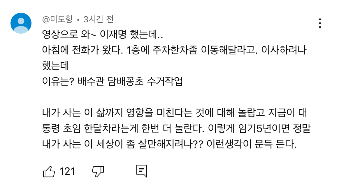Screen dimensions: 341x196
Task: Click the line starting 통령 초임 한달차라는게
Action: (174, 129)
